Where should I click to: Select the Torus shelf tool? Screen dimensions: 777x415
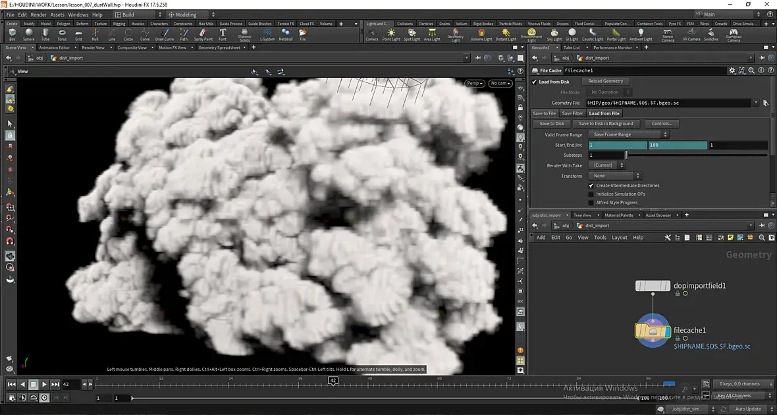(x=62, y=34)
